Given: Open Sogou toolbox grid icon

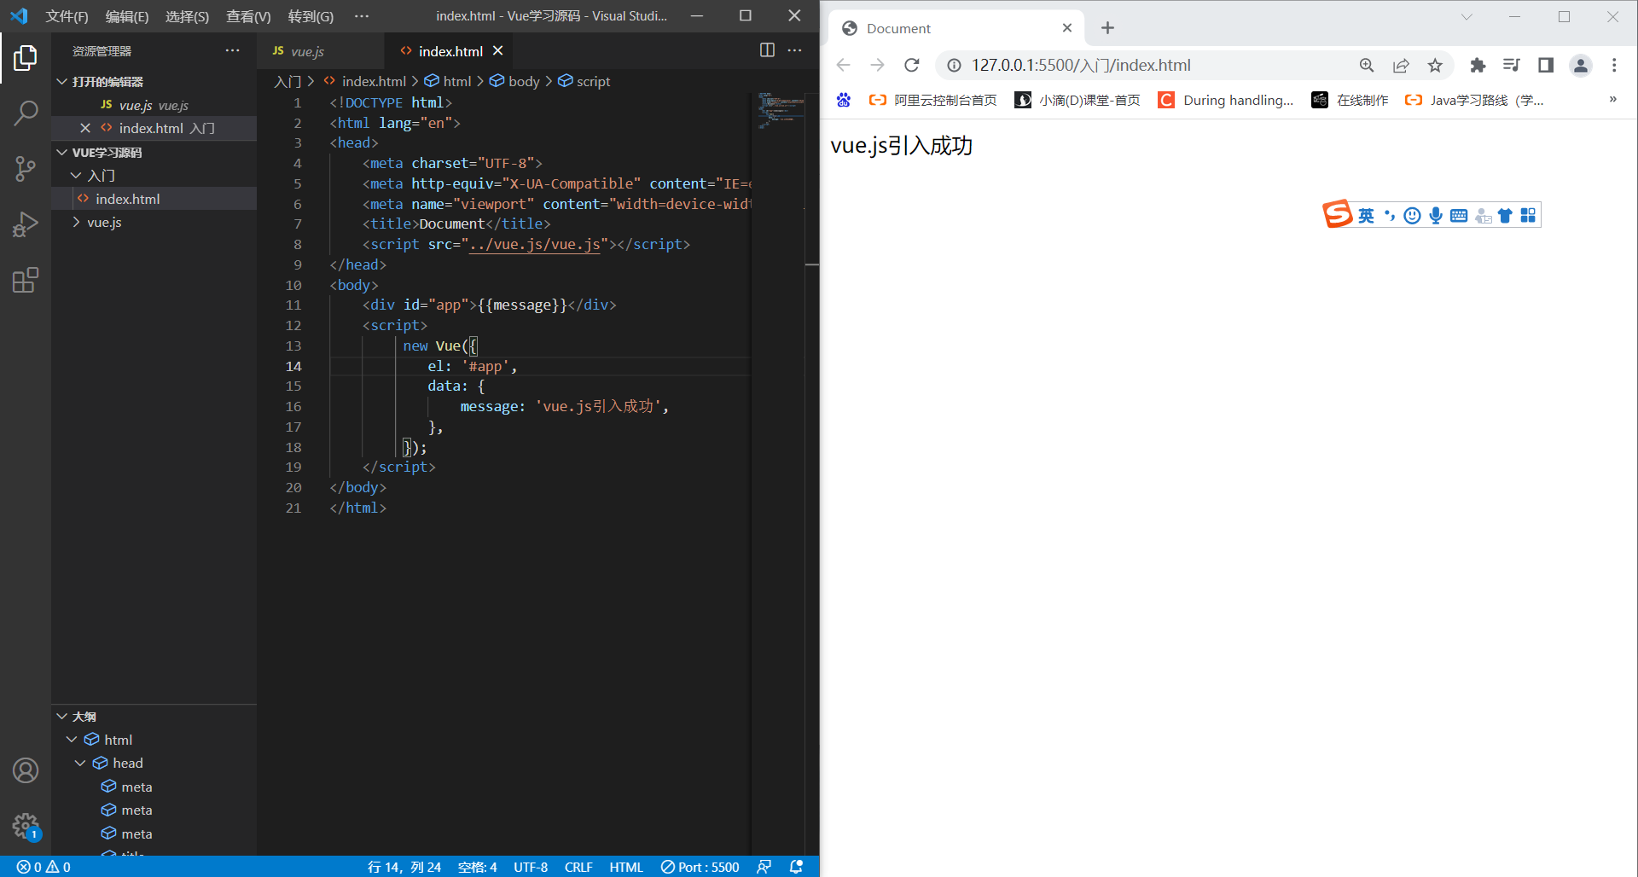Looking at the screenshot, I should coord(1528,216).
